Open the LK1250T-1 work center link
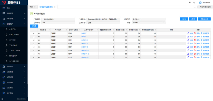213x101 pixels. tap(85, 50)
